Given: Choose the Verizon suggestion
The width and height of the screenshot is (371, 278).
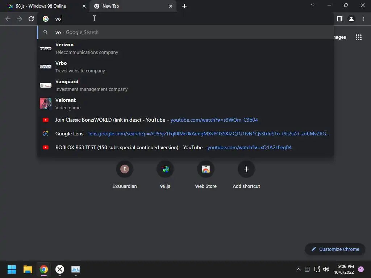Looking at the screenshot, I should pos(185,49).
